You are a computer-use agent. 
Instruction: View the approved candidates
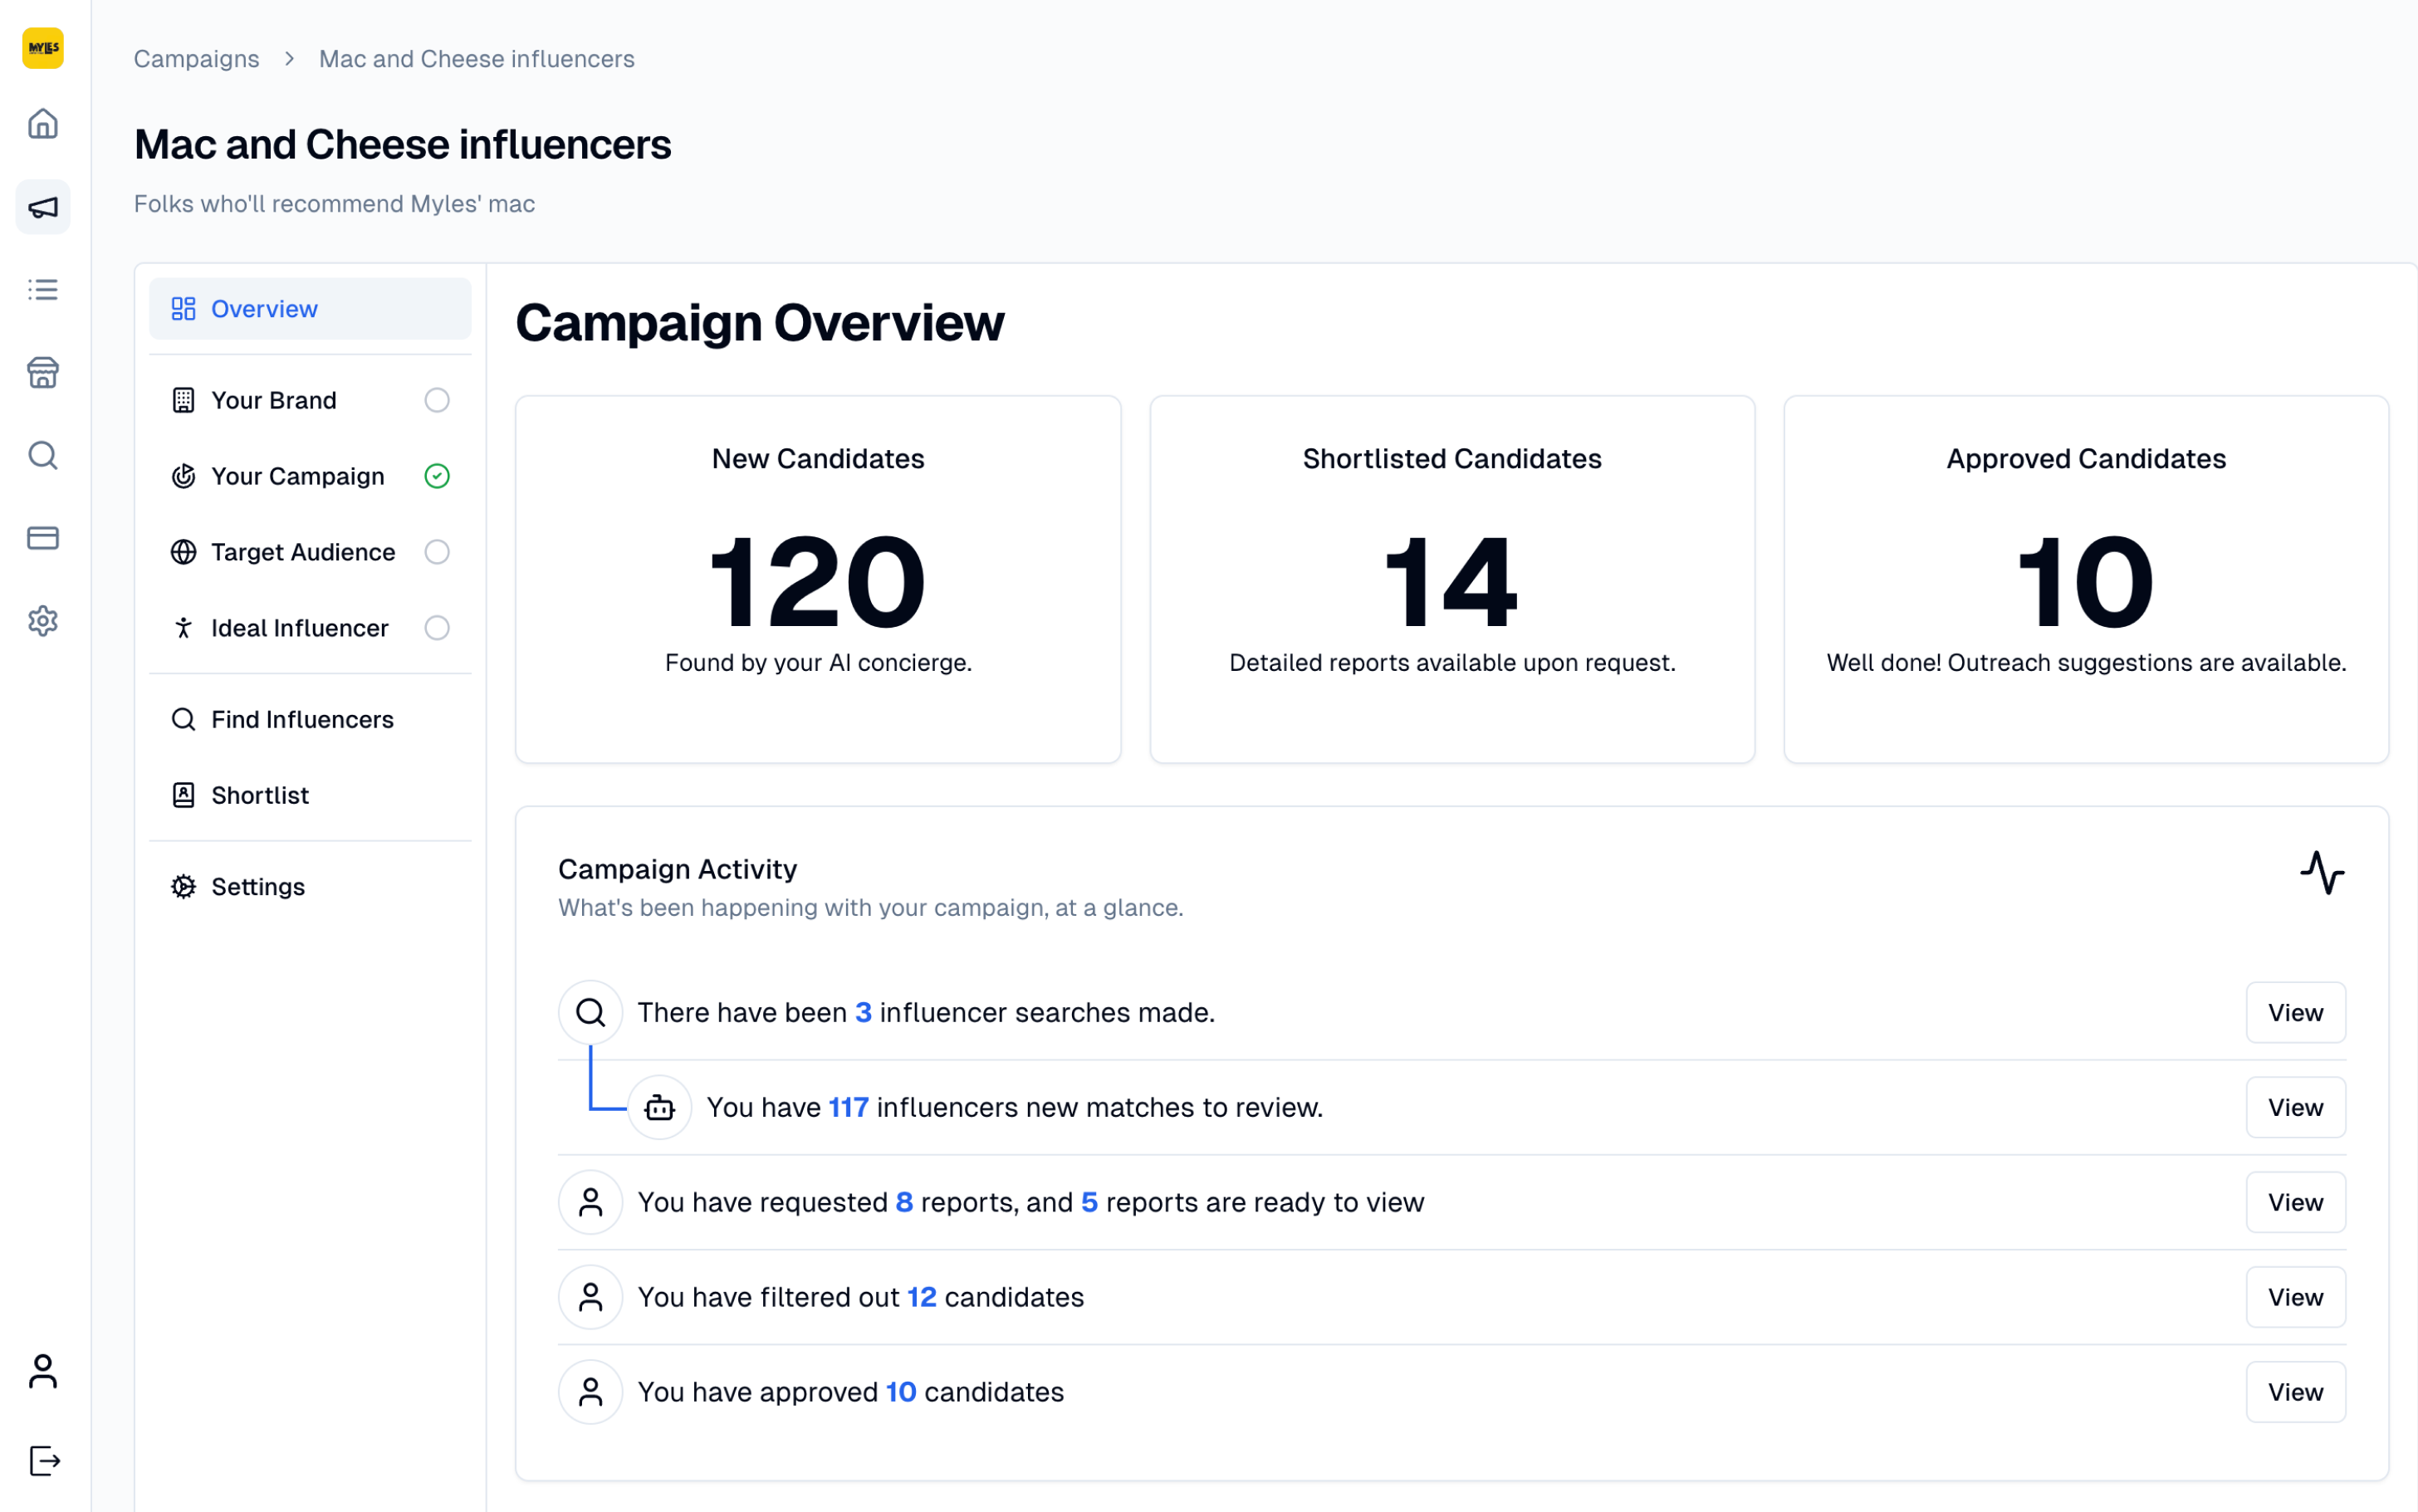[2295, 1392]
